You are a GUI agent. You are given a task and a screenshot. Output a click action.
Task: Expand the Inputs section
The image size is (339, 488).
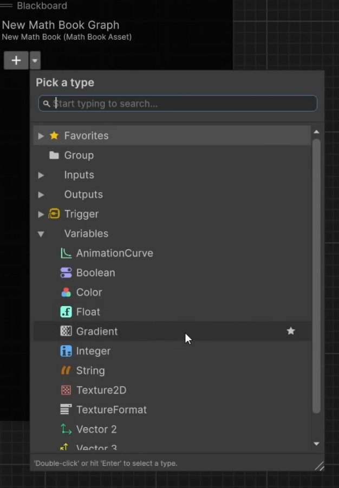pos(42,174)
